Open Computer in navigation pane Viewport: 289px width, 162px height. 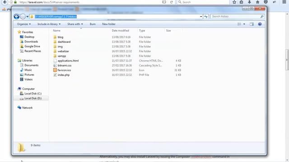[28, 89]
